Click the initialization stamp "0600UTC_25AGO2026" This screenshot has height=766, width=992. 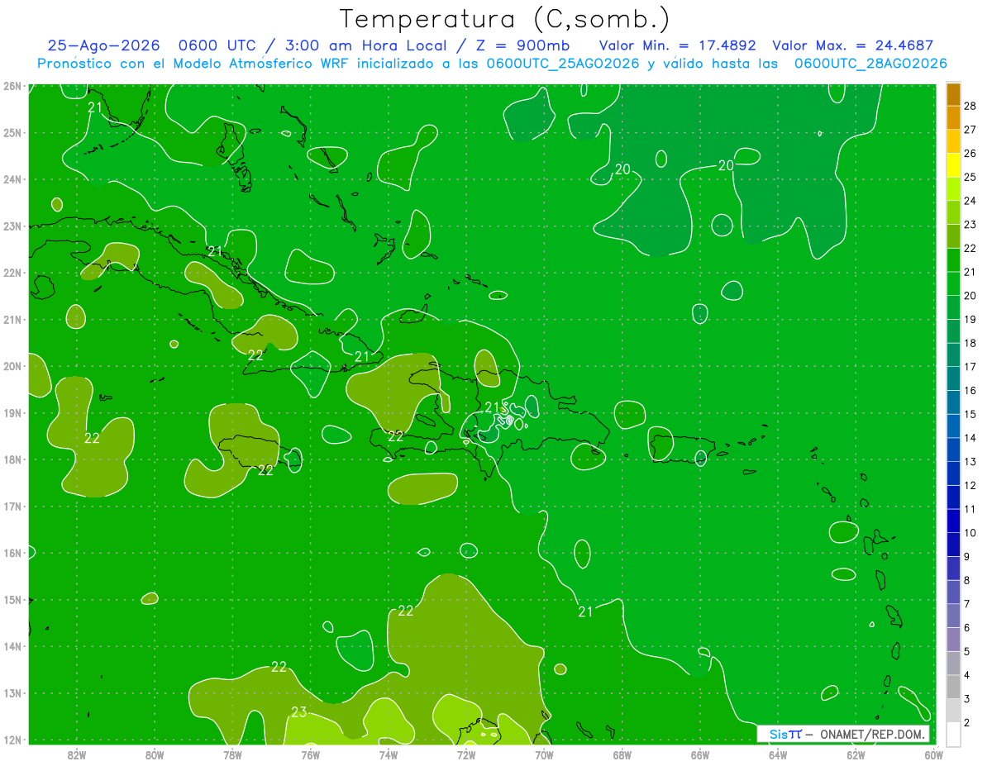(563, 64)
